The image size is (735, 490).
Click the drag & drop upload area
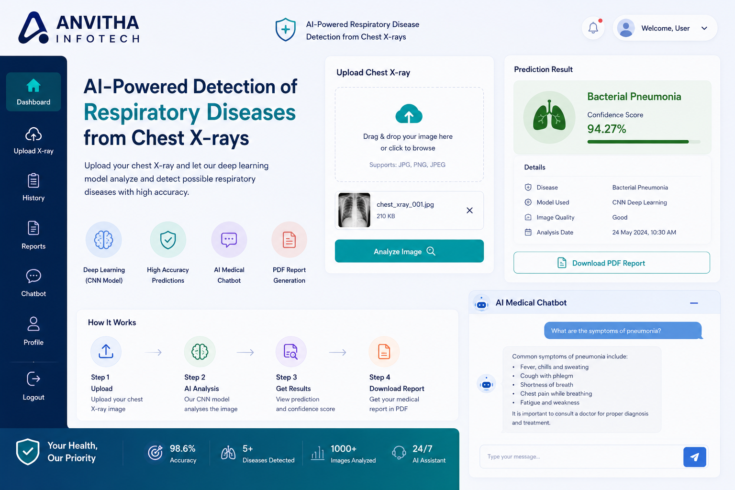tap(409, 134)
